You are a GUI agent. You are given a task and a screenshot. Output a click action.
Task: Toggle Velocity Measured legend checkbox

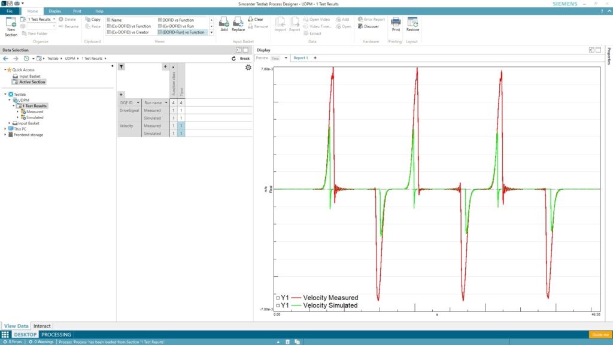pos(278,298)
